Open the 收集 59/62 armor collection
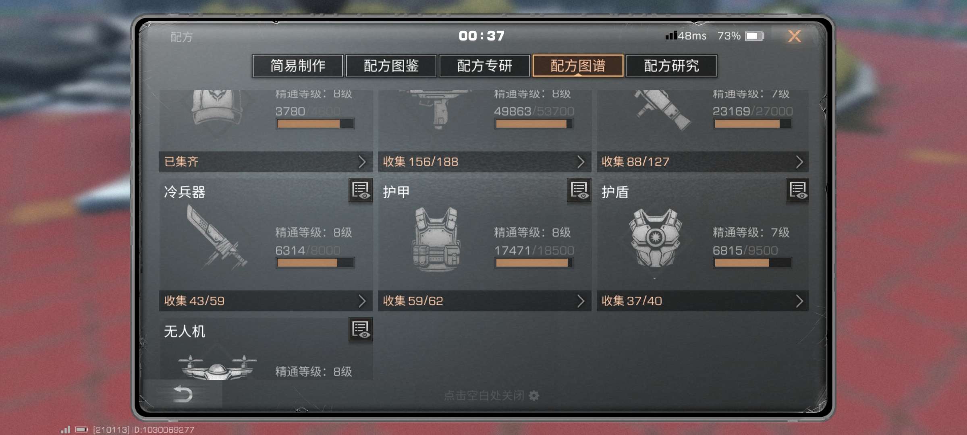 click(485, 301)
